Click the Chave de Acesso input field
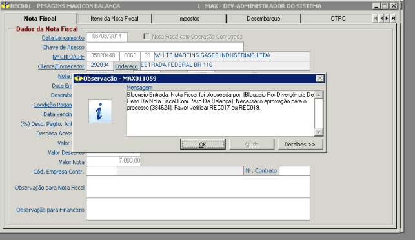This screenshot has height=240, width=415. [165, 47]
